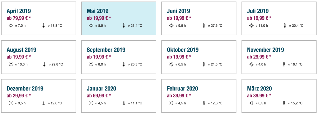This screenshot has height=114, width=318.
Task: Click the sun icon in Juni 2019 card
Action: pos(171,26)
